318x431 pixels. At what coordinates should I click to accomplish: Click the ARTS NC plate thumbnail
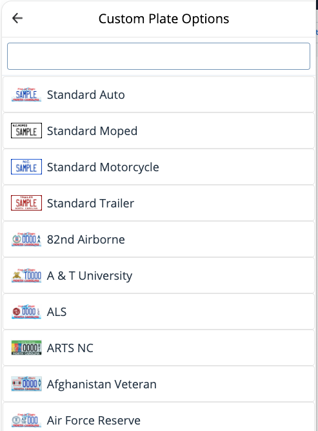click(x=26, y=348)
